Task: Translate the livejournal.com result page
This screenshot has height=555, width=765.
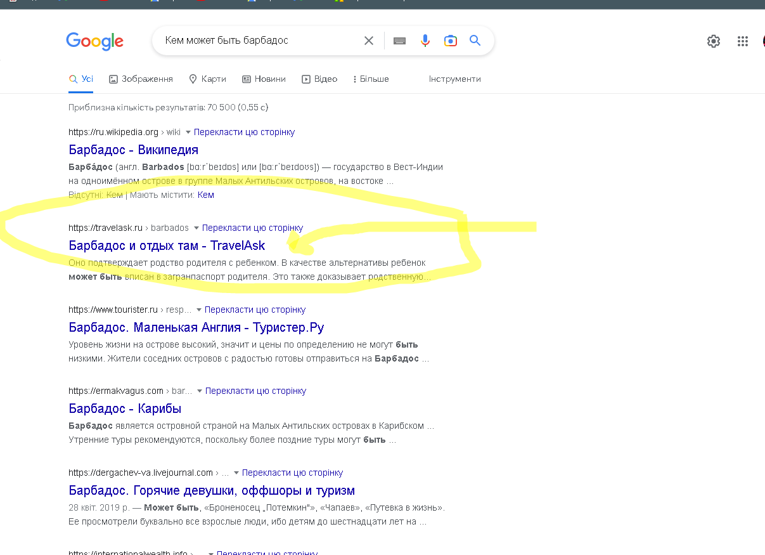Action: point(292,473)
